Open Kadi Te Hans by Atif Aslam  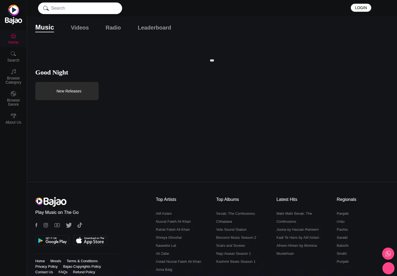(298, 238)
